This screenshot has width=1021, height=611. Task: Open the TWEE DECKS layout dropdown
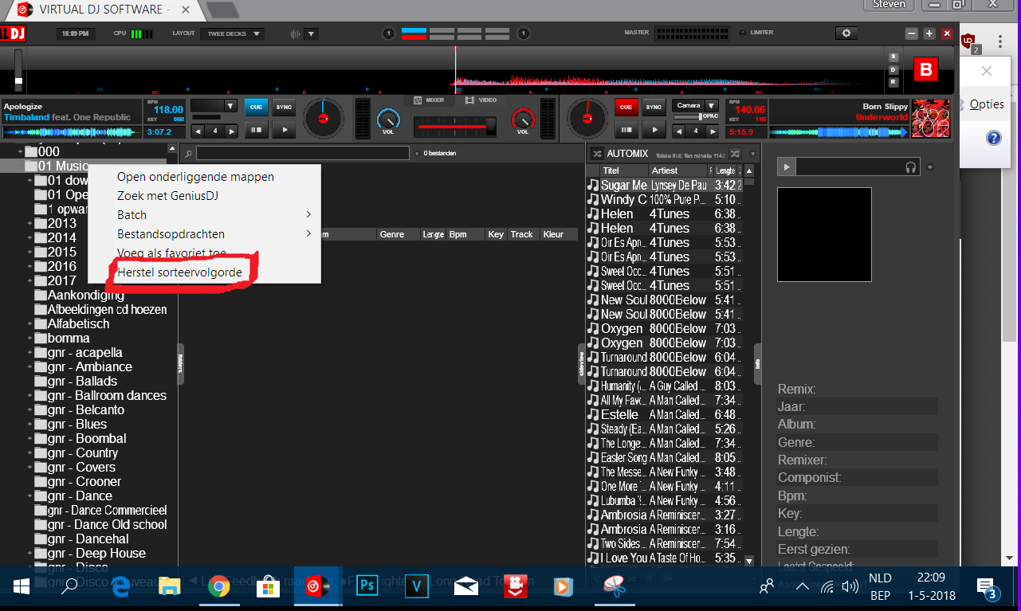coord(233,33)
